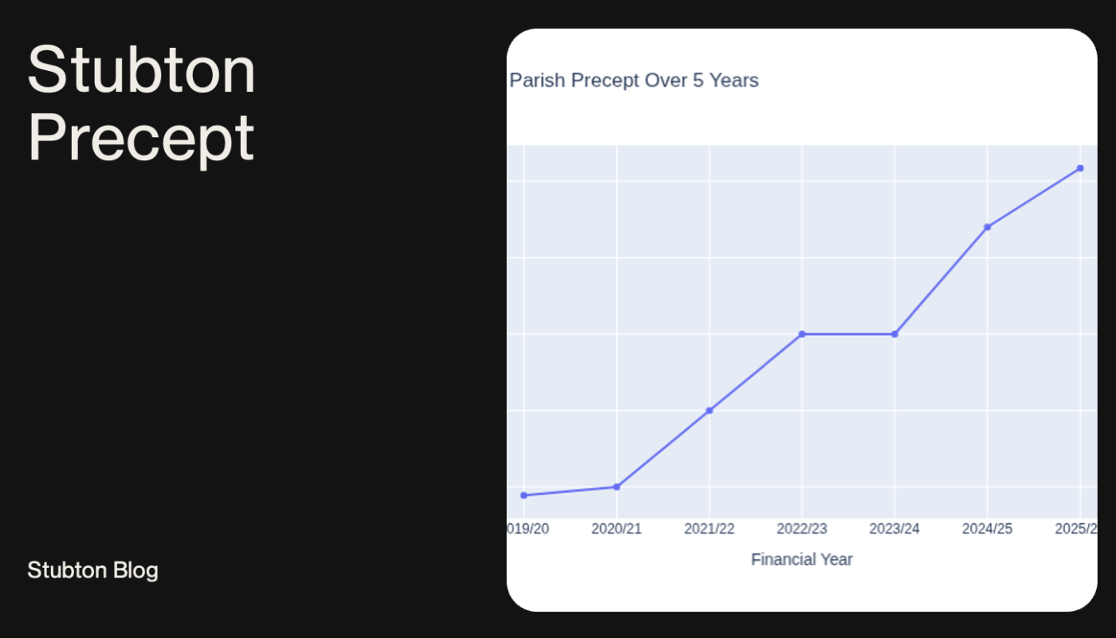Click the line segment between 2023/24 and 2024/25
Screen dimensions: 1116x638
click(x=941, y=281)
